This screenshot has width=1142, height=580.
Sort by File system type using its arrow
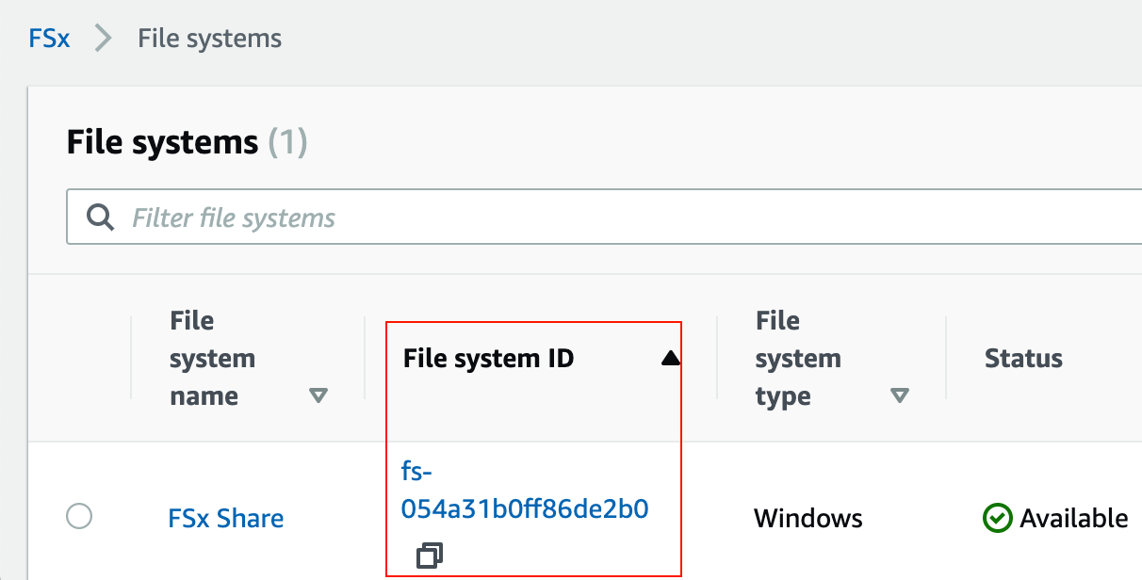(900, 396)
